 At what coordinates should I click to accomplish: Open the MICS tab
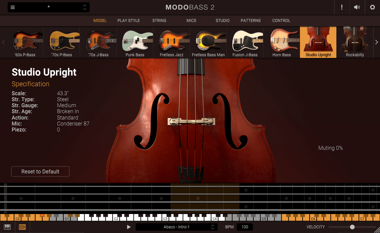pyautogui.click(x=191, y=21)
